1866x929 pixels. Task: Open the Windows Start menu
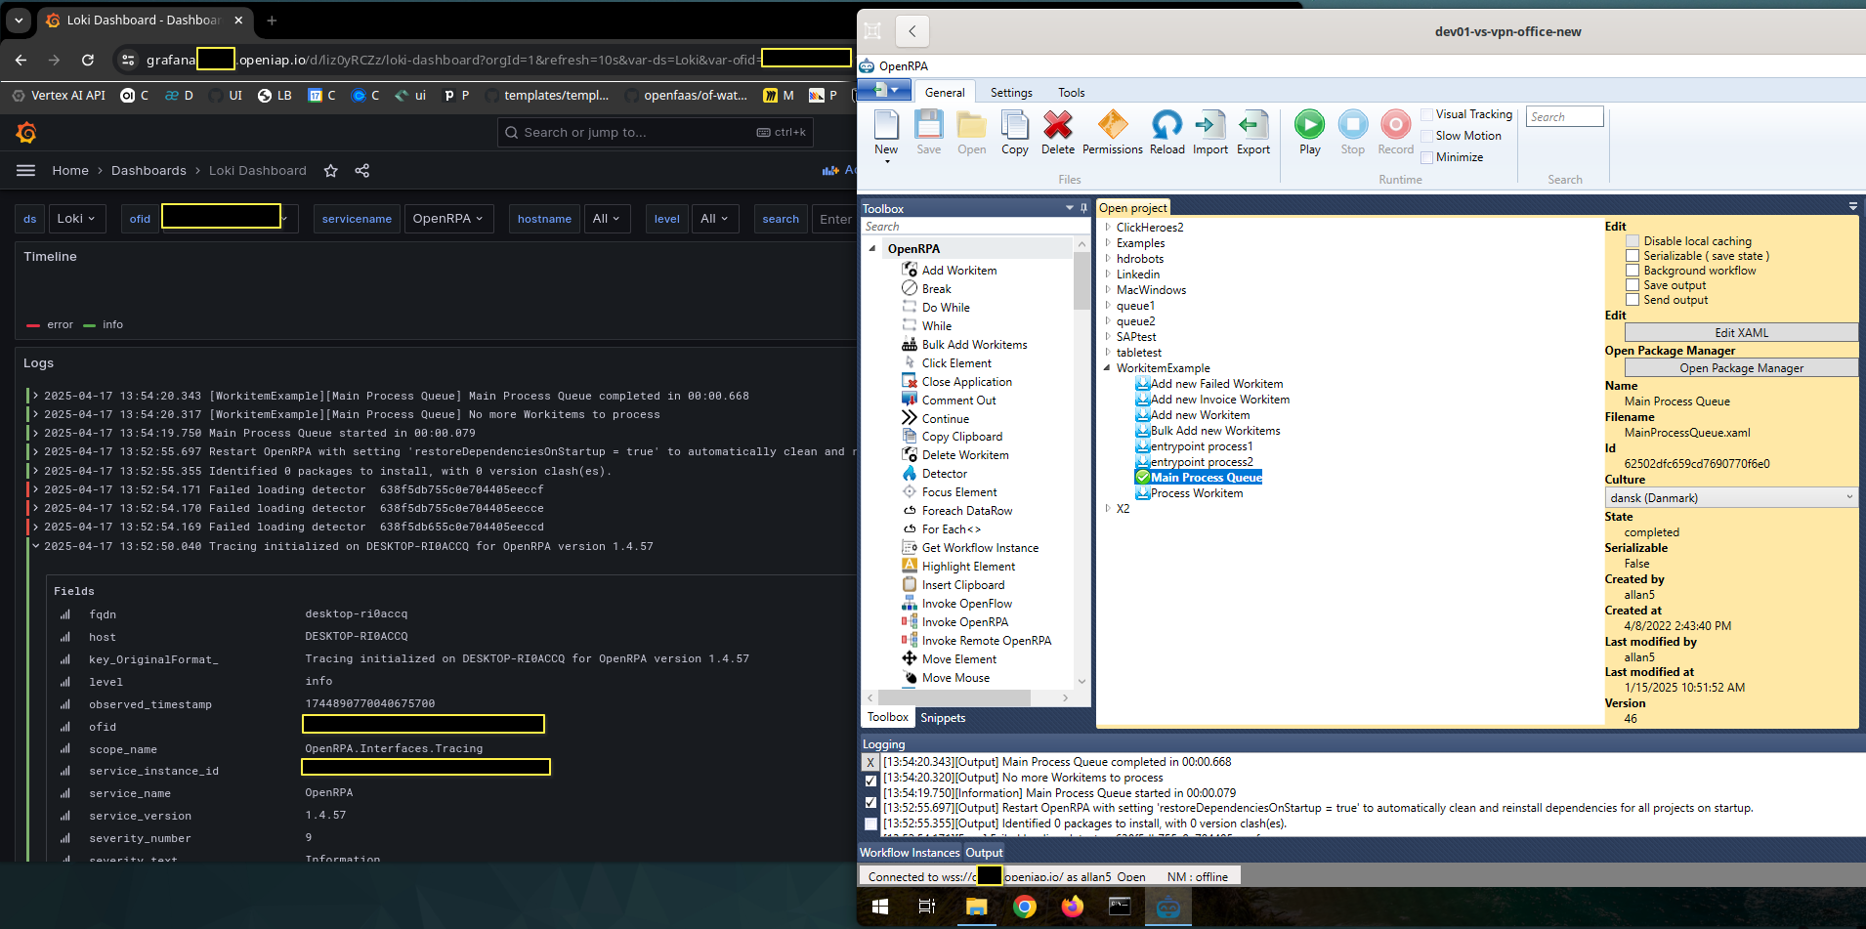(x=879, y=907)
